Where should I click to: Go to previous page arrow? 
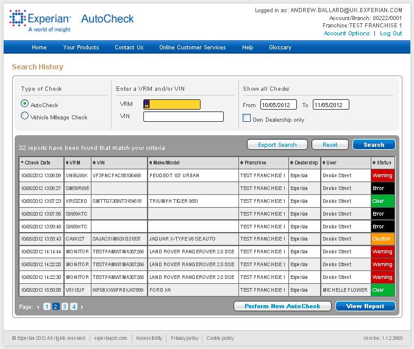click(x=38, y=307)
